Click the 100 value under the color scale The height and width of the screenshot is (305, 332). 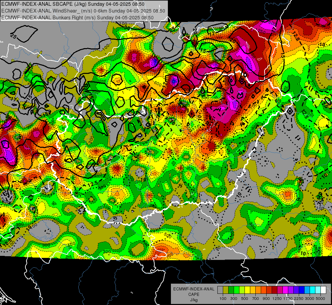(223, 299)
